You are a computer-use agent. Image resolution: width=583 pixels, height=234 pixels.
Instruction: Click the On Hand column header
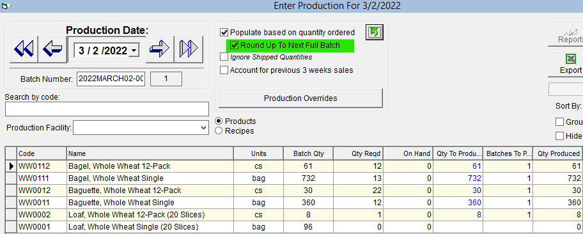408,153
